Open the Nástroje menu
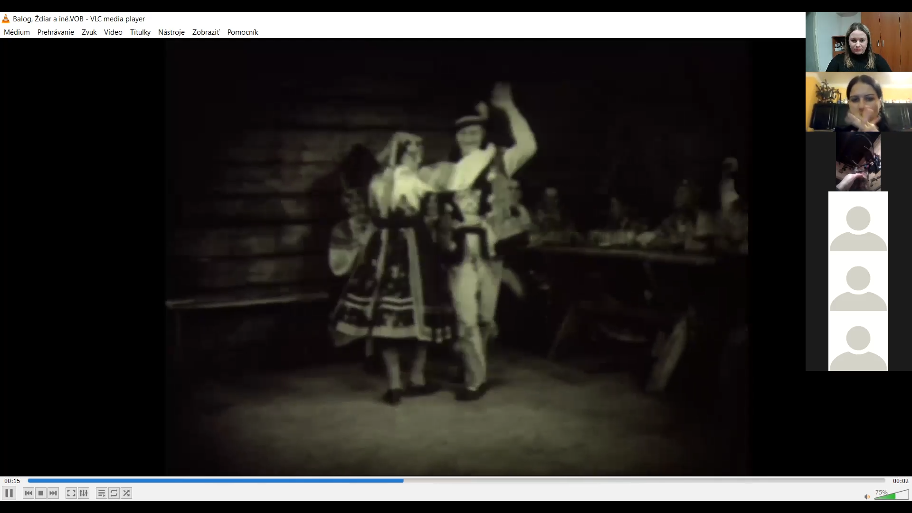Viewport: 912px width, 513px height. click(171, 32)
